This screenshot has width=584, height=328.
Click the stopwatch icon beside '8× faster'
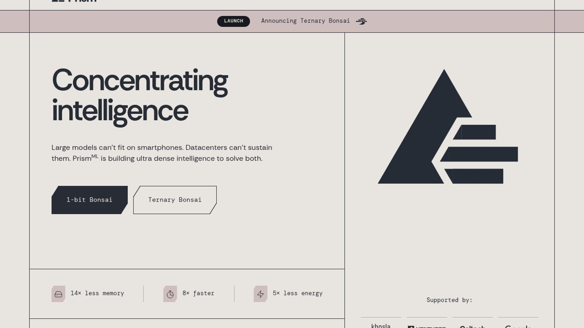(x=171, y=293)
